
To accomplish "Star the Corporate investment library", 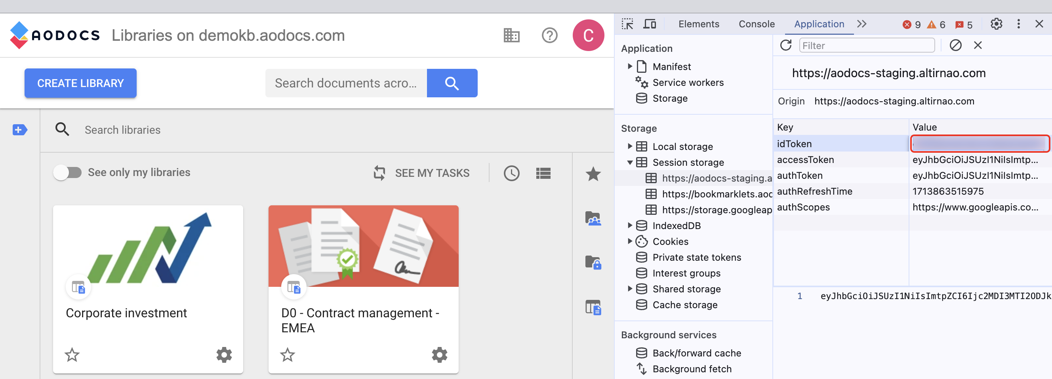I will tap(72, 355).
